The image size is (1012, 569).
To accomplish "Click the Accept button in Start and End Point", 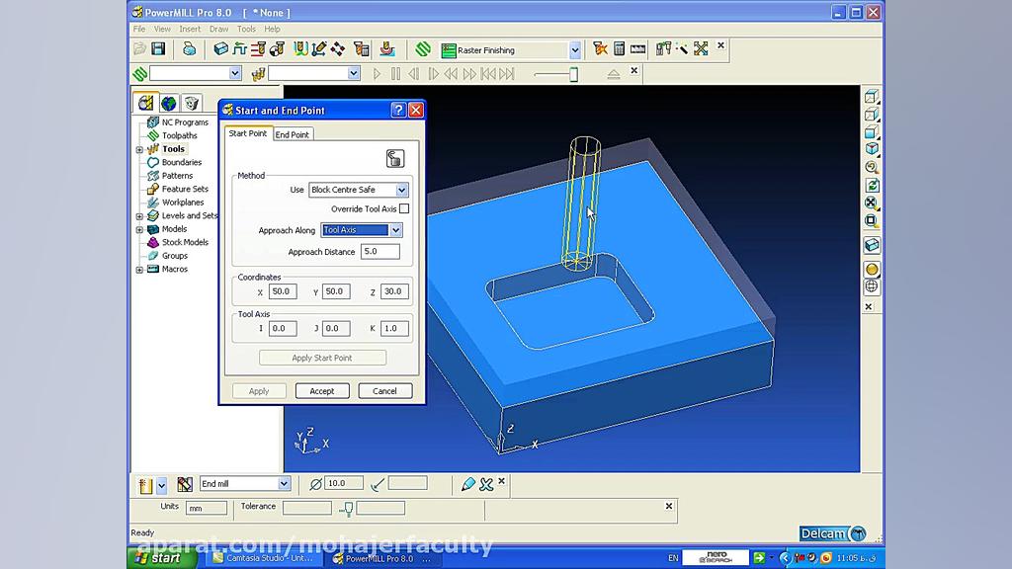I will (x=321, y=390).
